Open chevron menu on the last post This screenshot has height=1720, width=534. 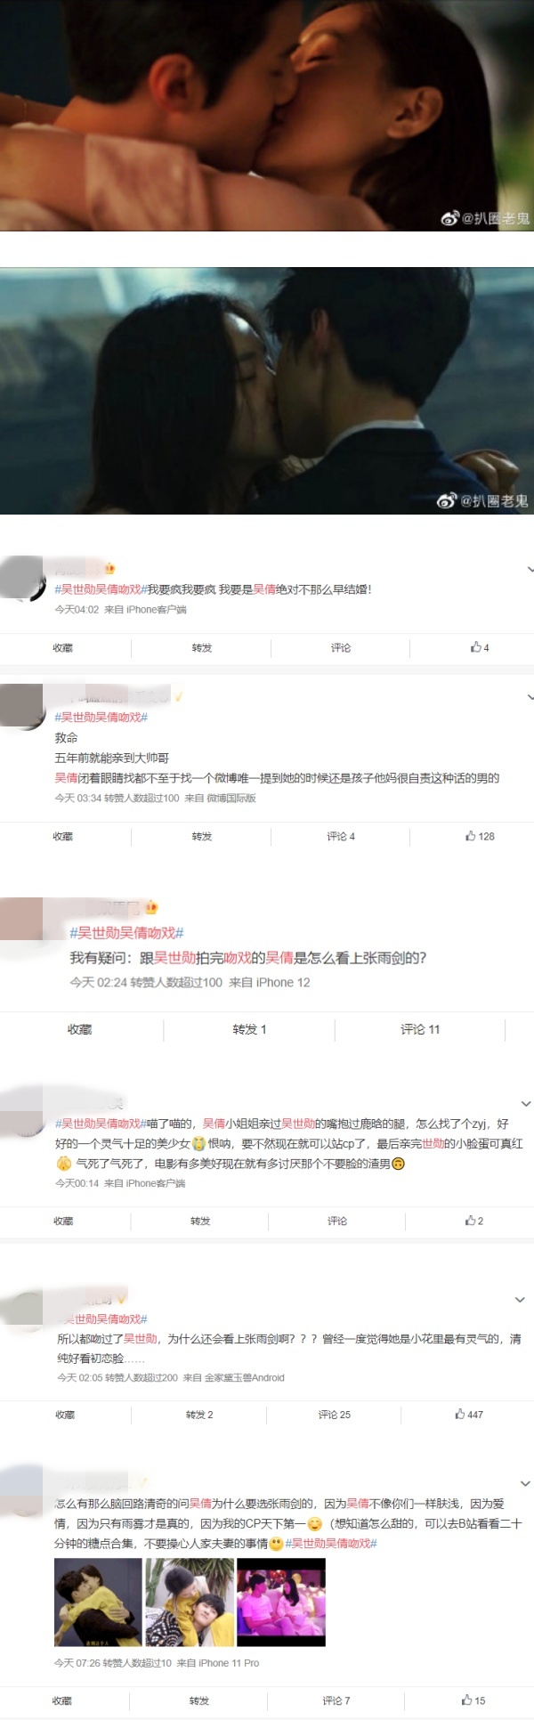point(525,1483)
